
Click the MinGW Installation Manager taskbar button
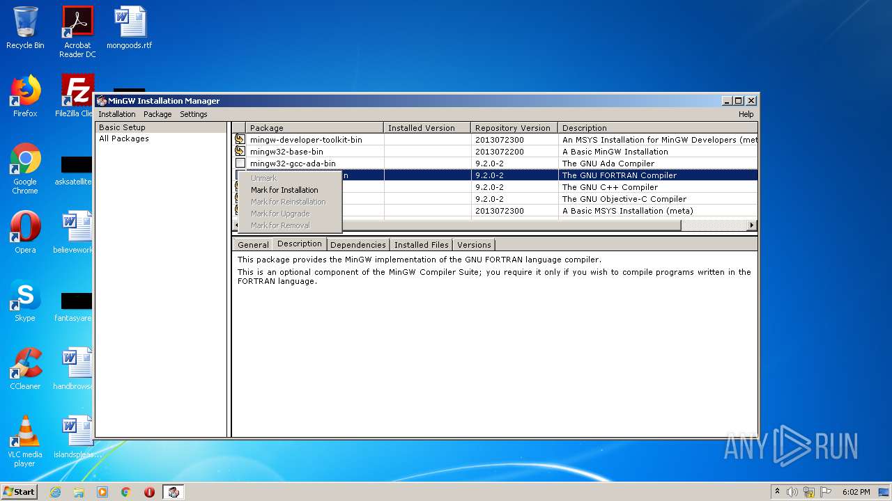tap(174, 492)
